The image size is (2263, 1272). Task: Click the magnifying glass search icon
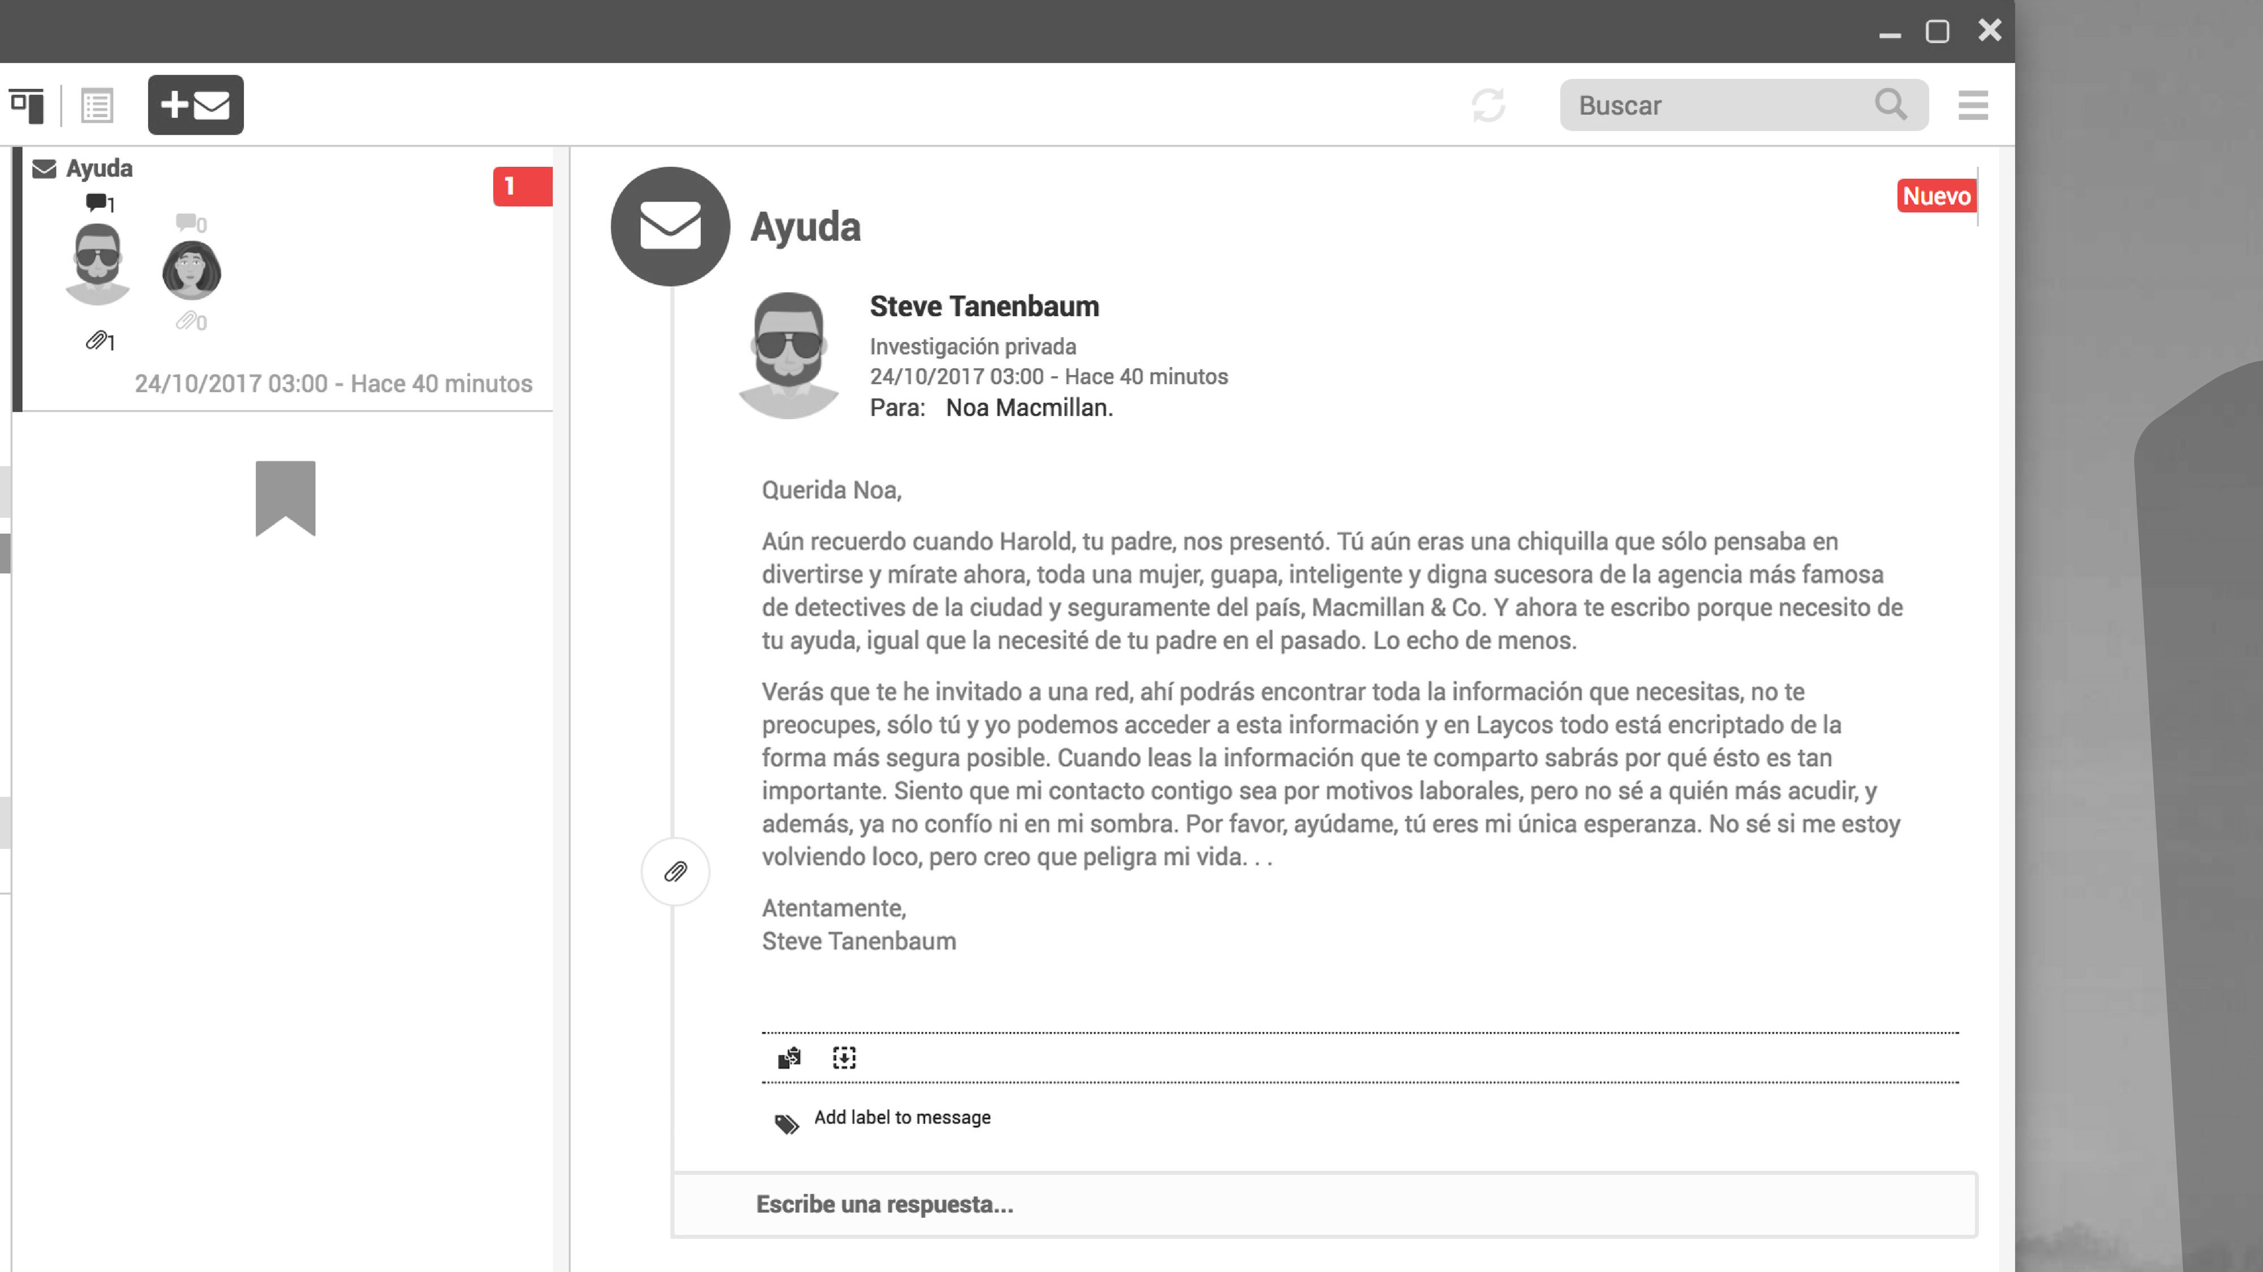click(x=1891, y=105)
